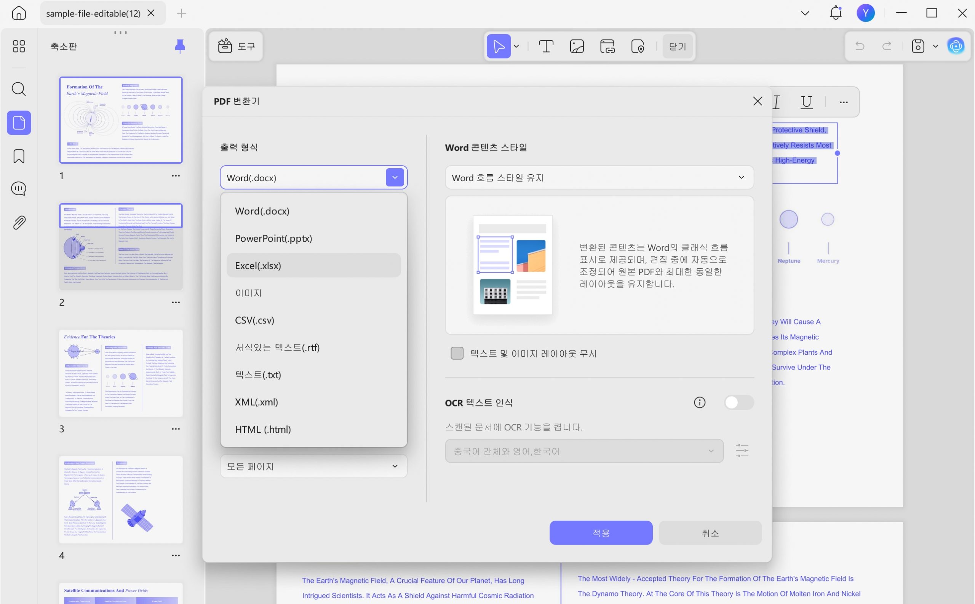Select the pointer selection tool

tap(499, 46)
